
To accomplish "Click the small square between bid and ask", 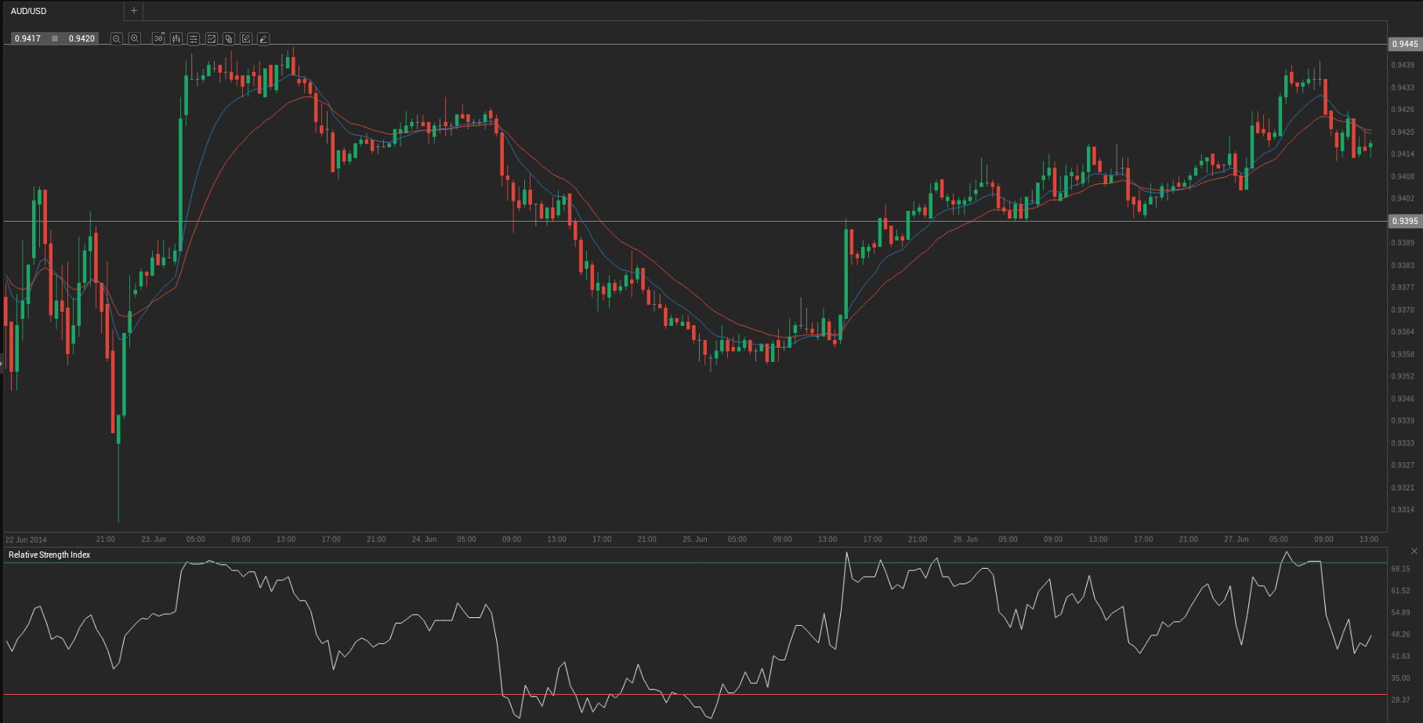I will [55, 38].
